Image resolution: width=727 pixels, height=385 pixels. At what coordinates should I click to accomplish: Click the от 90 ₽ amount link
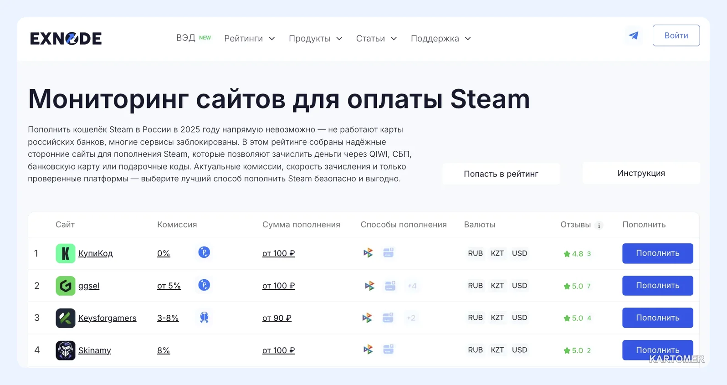tap(277, 318)
